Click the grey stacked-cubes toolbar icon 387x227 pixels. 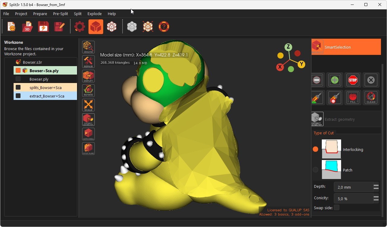pos(132,27)
